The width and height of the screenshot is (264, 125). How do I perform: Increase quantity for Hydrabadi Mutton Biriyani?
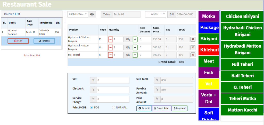click(x=135, y=48)
